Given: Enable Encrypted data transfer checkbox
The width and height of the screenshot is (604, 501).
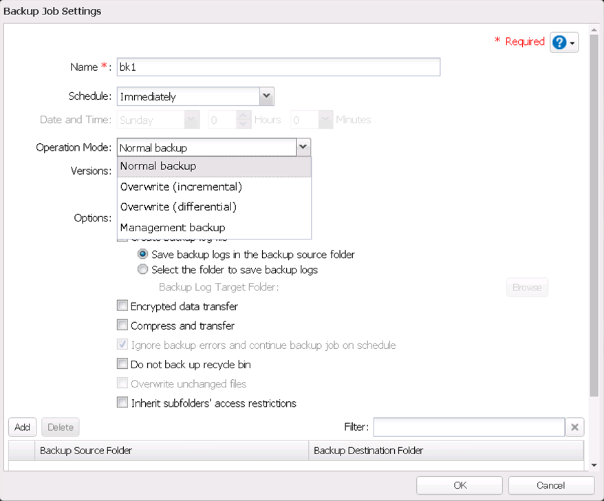Looking at the screenshot, I should (x=122, y=306).
